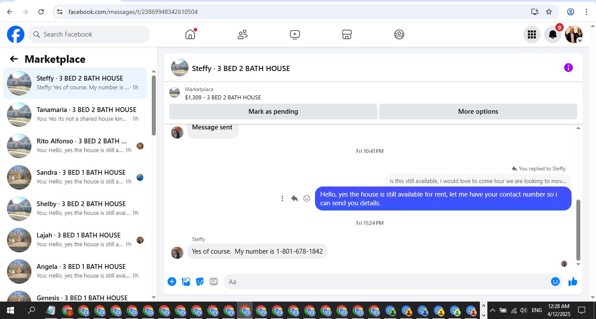Open the Lajah conversation
596x319 pixels.
coord(75,240)
